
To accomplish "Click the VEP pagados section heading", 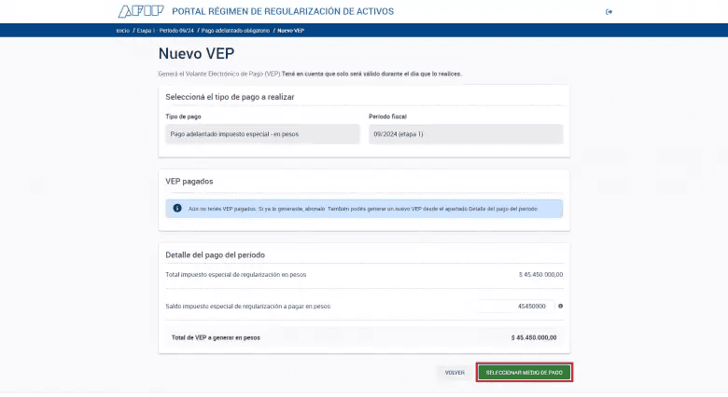I will 189,181.
